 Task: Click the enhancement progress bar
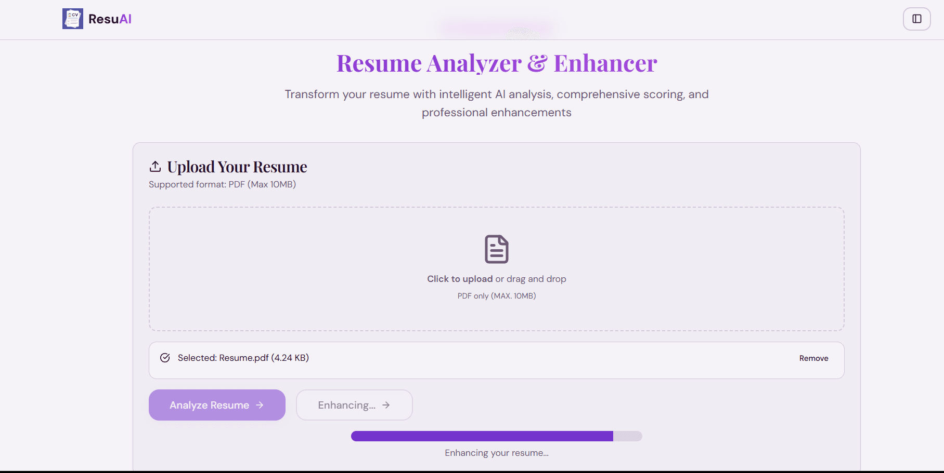[x=496, y=436]
